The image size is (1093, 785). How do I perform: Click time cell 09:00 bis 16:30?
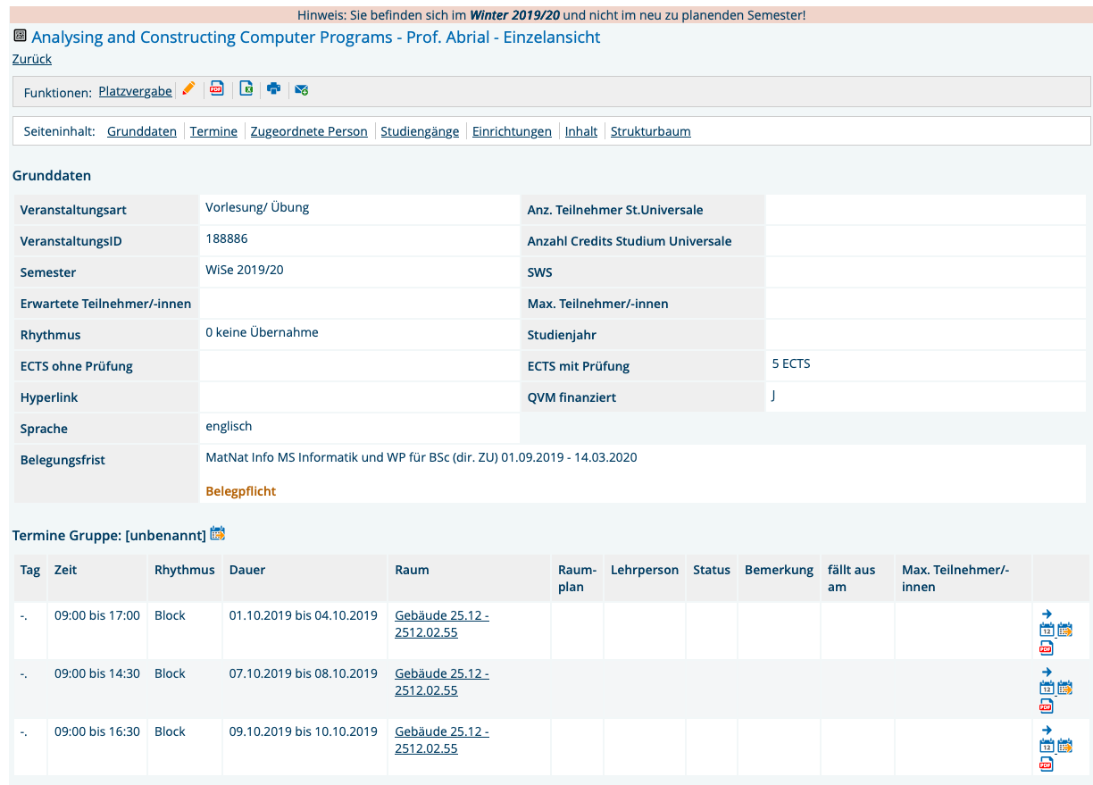tap(97, 731)
